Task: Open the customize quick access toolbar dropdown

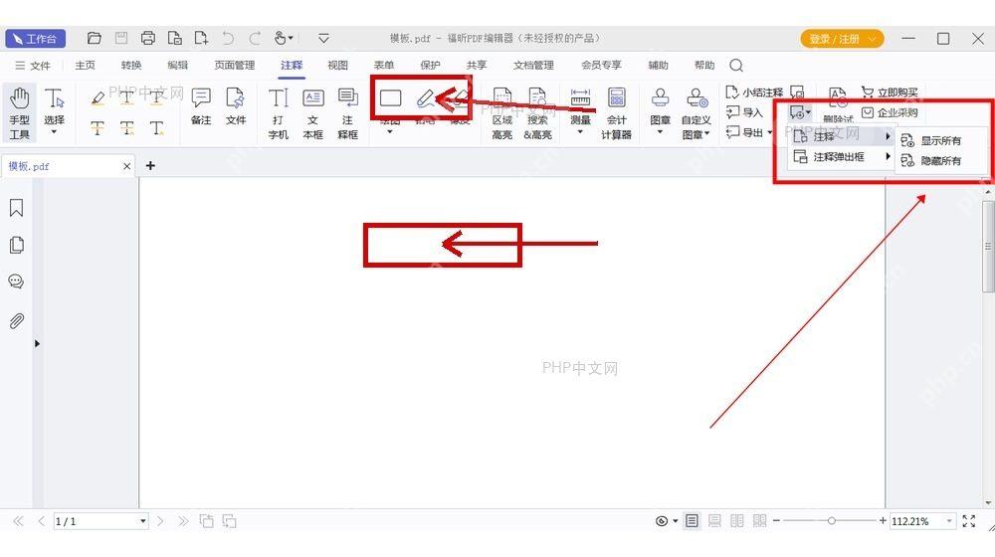Action: 323,38
